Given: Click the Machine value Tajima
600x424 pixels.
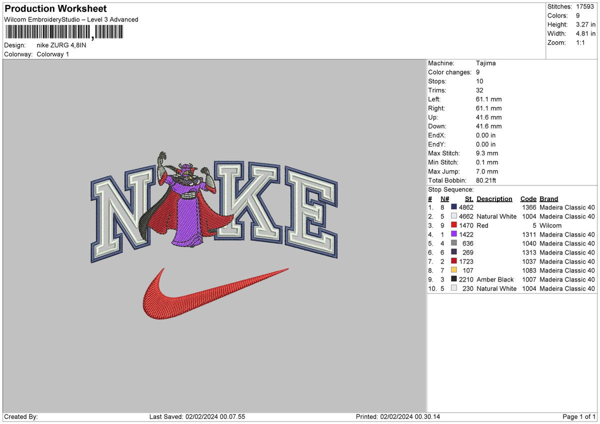Looking at the screenshot, I should (x=486, y=63).
